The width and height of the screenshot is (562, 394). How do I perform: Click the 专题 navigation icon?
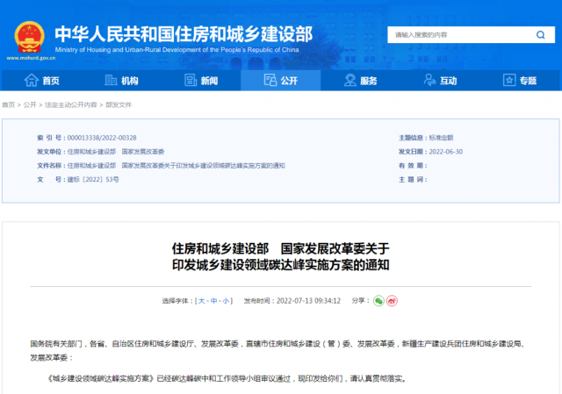pyautogui.click(x=508, y=81)
